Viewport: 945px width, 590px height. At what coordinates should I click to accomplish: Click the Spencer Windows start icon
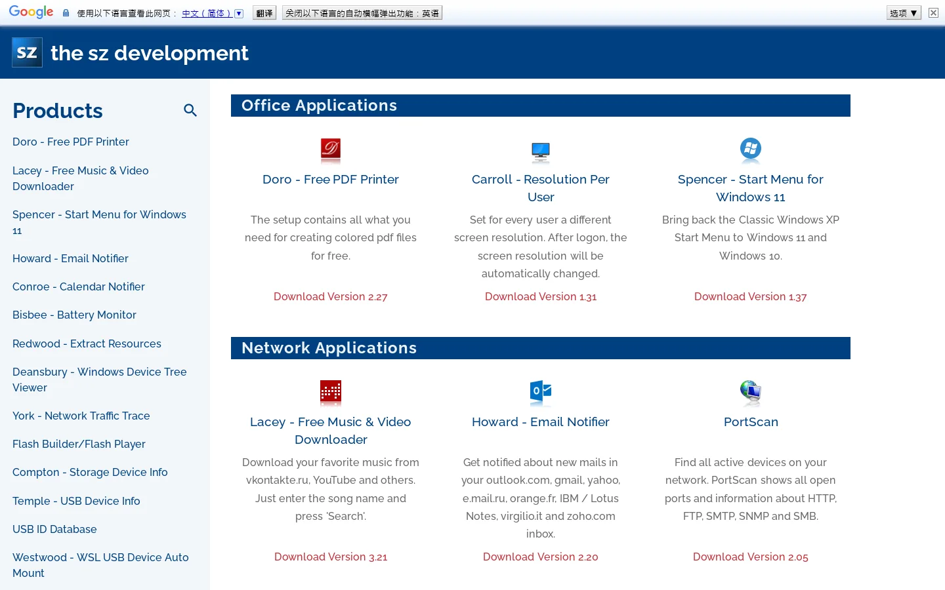[751, 150]
